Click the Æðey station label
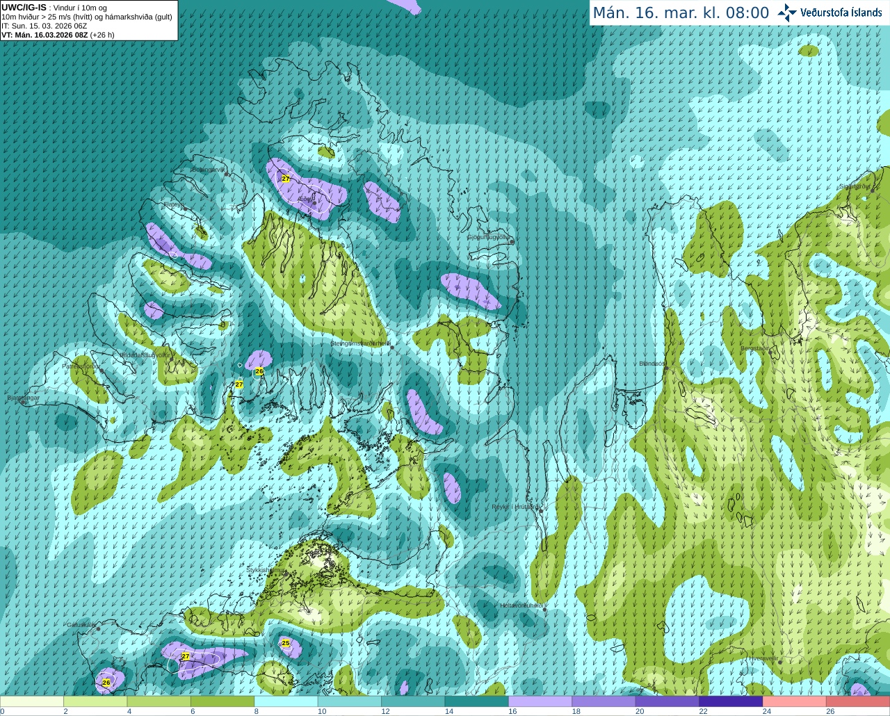 305,199
